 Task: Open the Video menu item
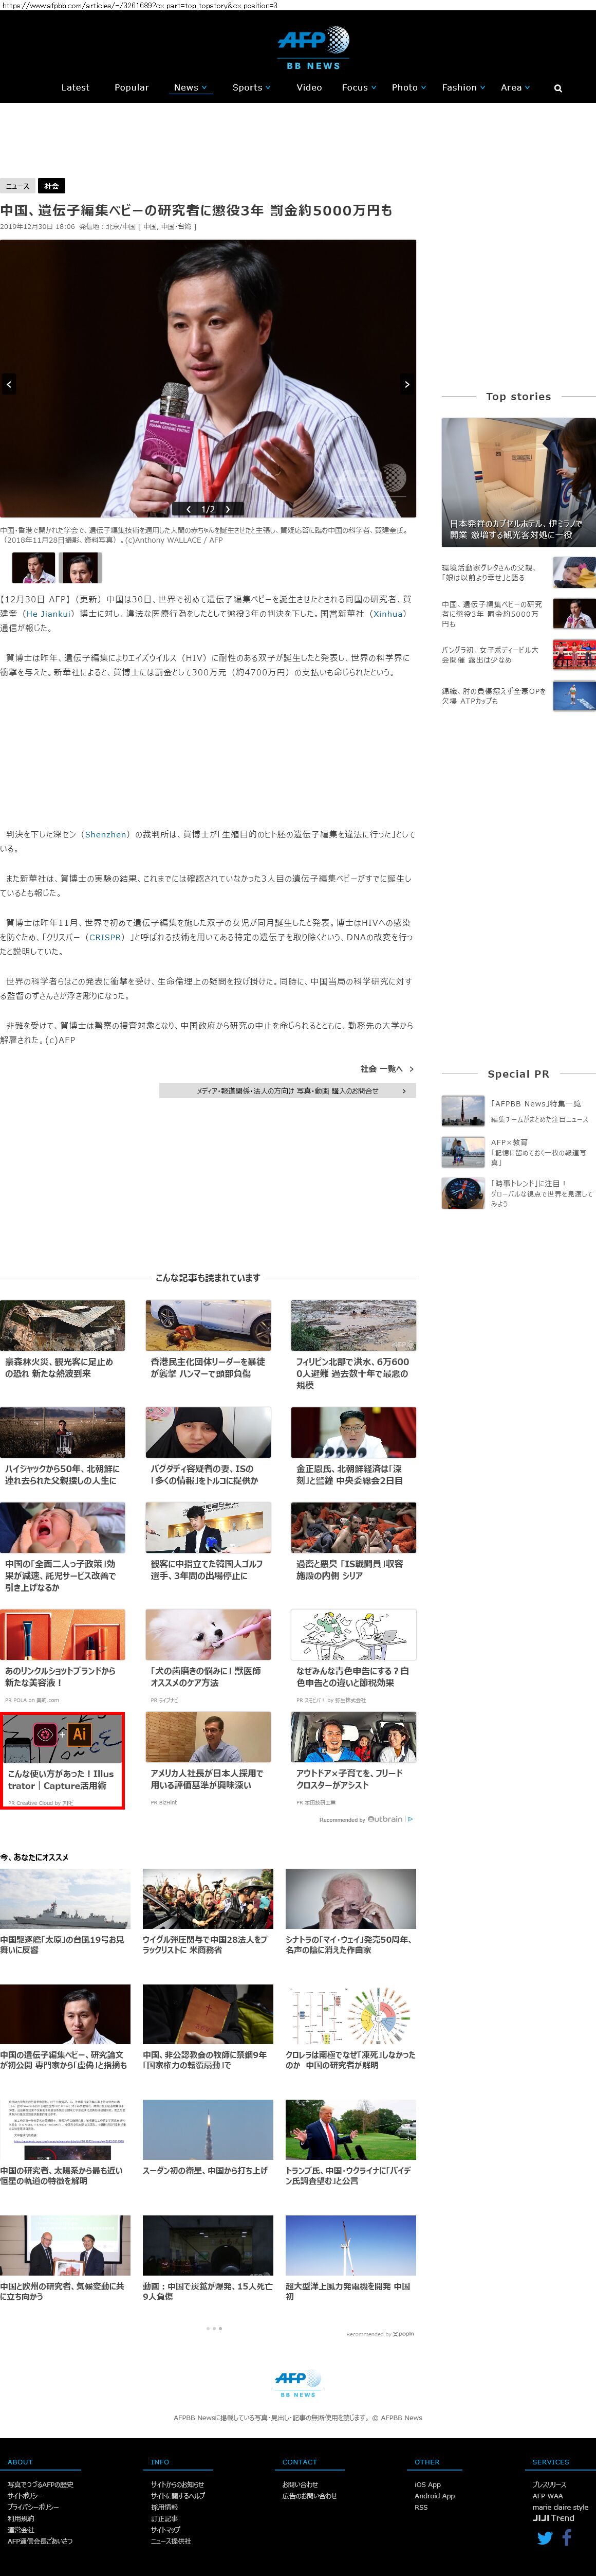point(308,88)
